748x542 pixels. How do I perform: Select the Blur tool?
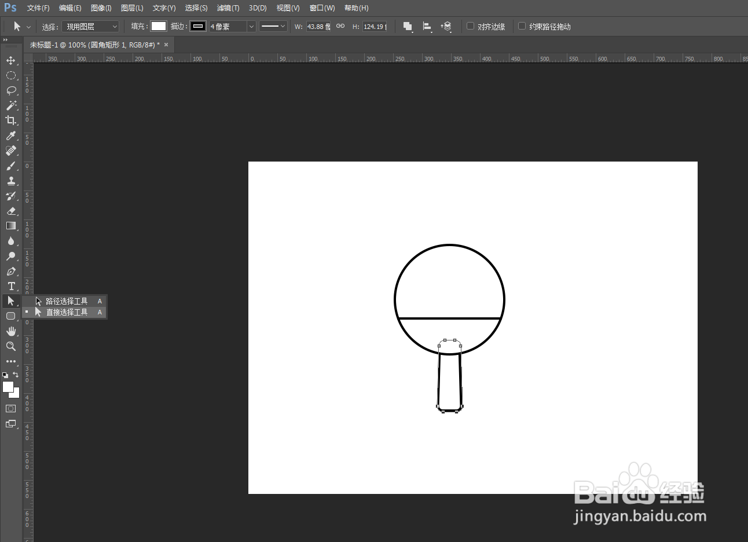(x=10, y=241)
